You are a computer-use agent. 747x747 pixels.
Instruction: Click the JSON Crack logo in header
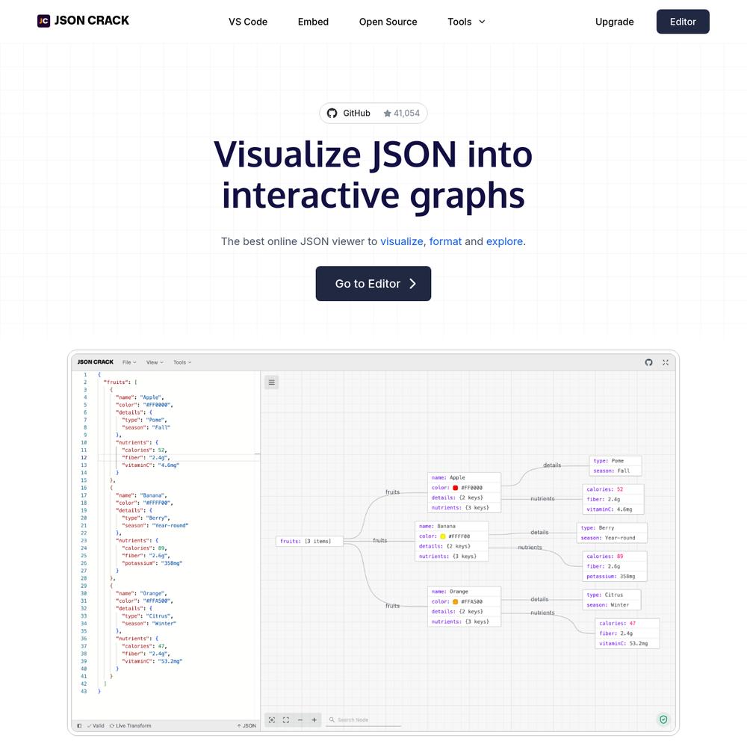pos(83,21)
